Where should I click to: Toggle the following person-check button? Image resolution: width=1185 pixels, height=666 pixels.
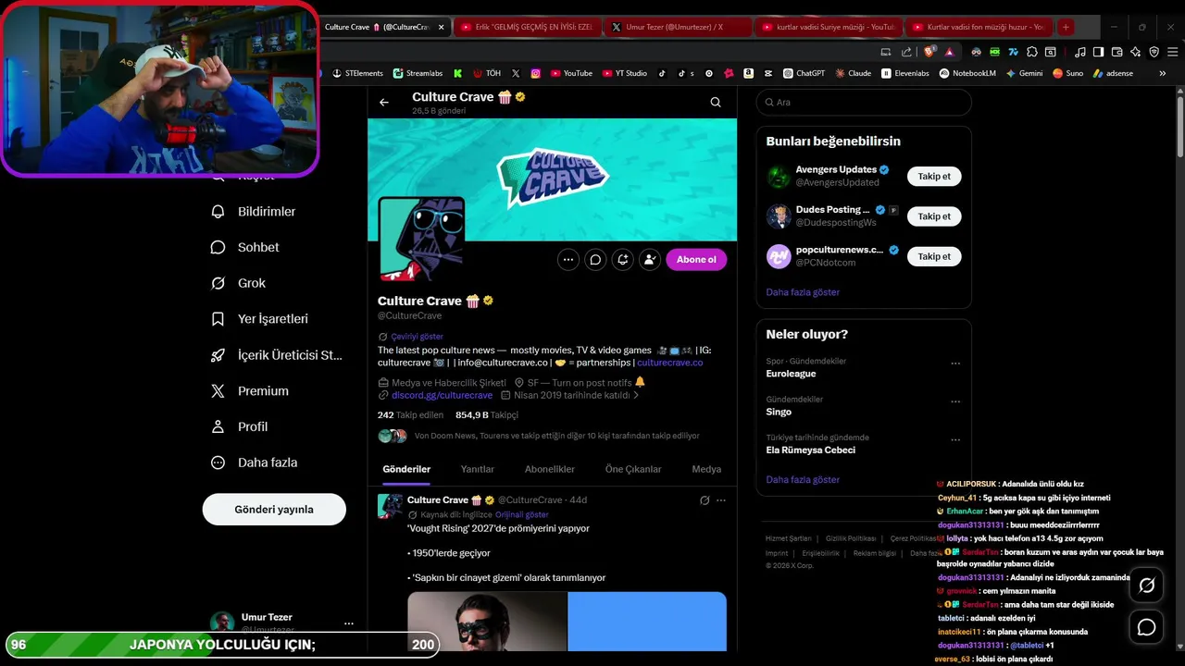pyautogui.click(x=650, y=260)
